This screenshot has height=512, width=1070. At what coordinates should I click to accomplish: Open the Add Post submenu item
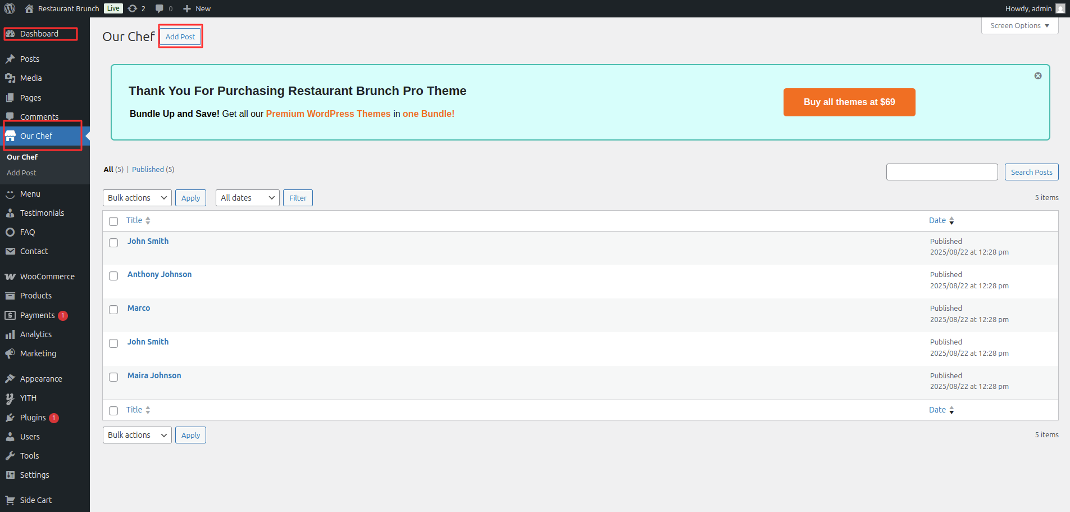pos(21,173)
